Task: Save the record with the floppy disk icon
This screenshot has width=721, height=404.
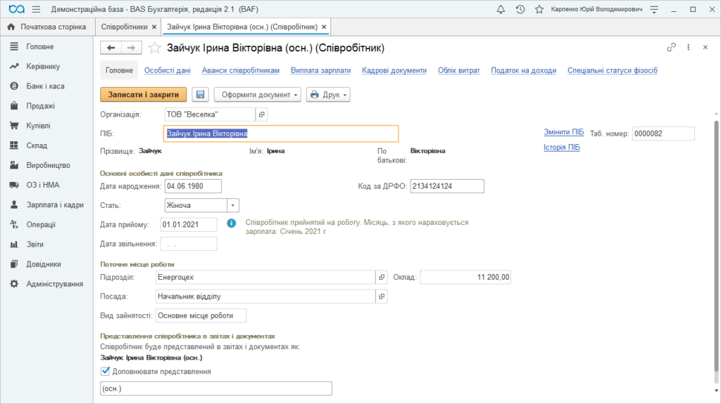Action: point(200,95)
